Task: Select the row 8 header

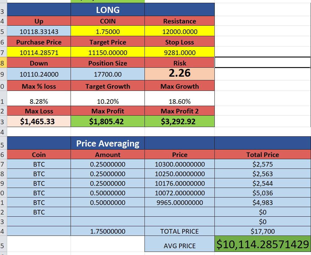Action: pos(3,63)
